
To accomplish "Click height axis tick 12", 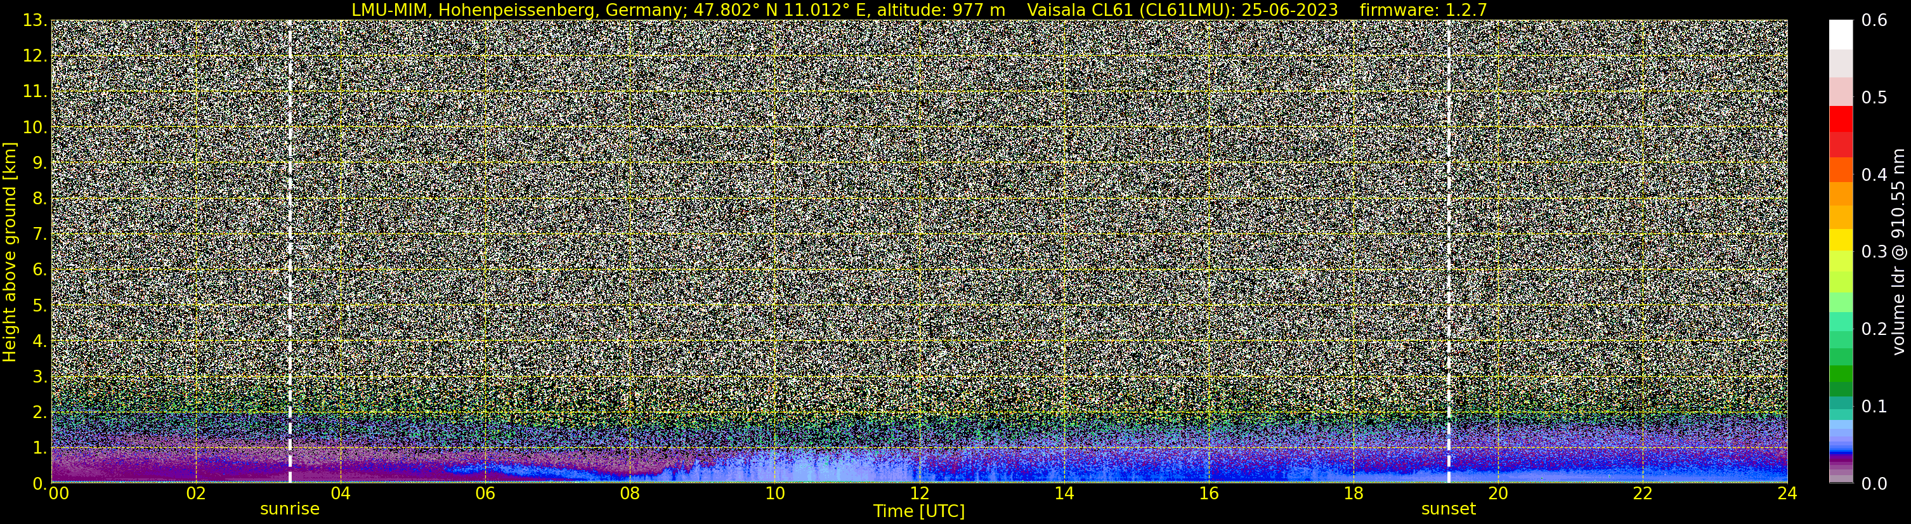I will (35, 56).
